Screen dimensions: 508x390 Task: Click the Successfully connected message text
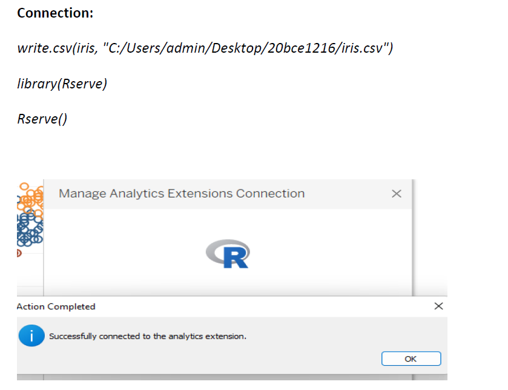coord(148,336)
